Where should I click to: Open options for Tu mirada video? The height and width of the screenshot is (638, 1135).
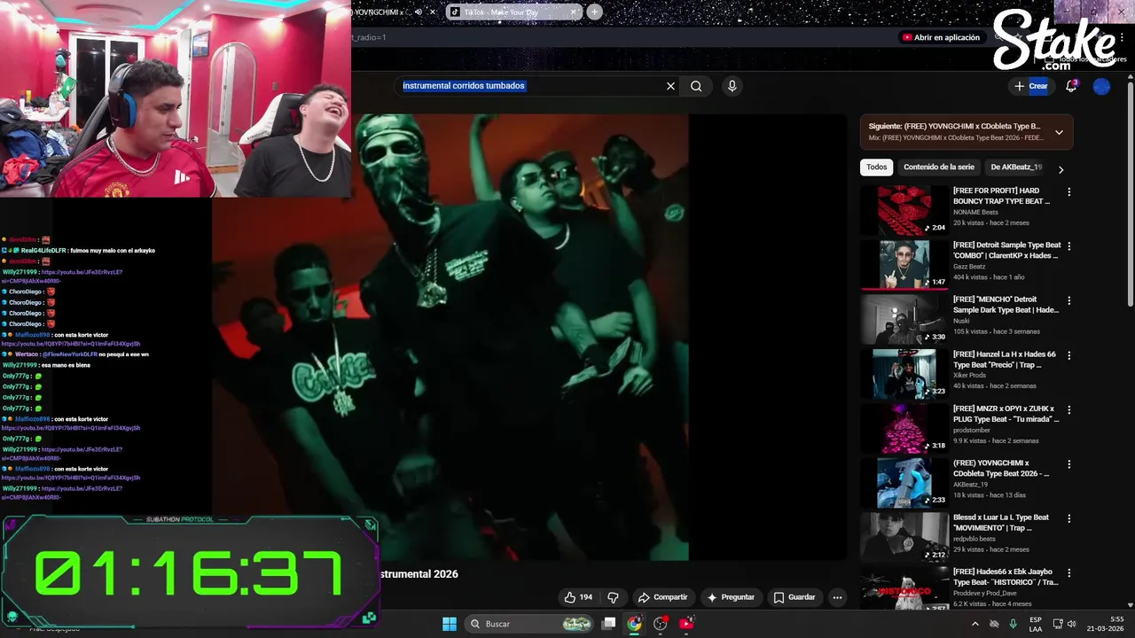1068,409
